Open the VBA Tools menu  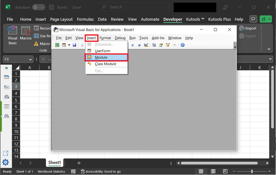click(144, 38)
